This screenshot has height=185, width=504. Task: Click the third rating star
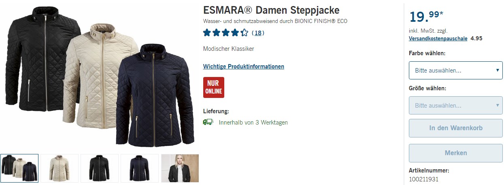click(226, 33)
